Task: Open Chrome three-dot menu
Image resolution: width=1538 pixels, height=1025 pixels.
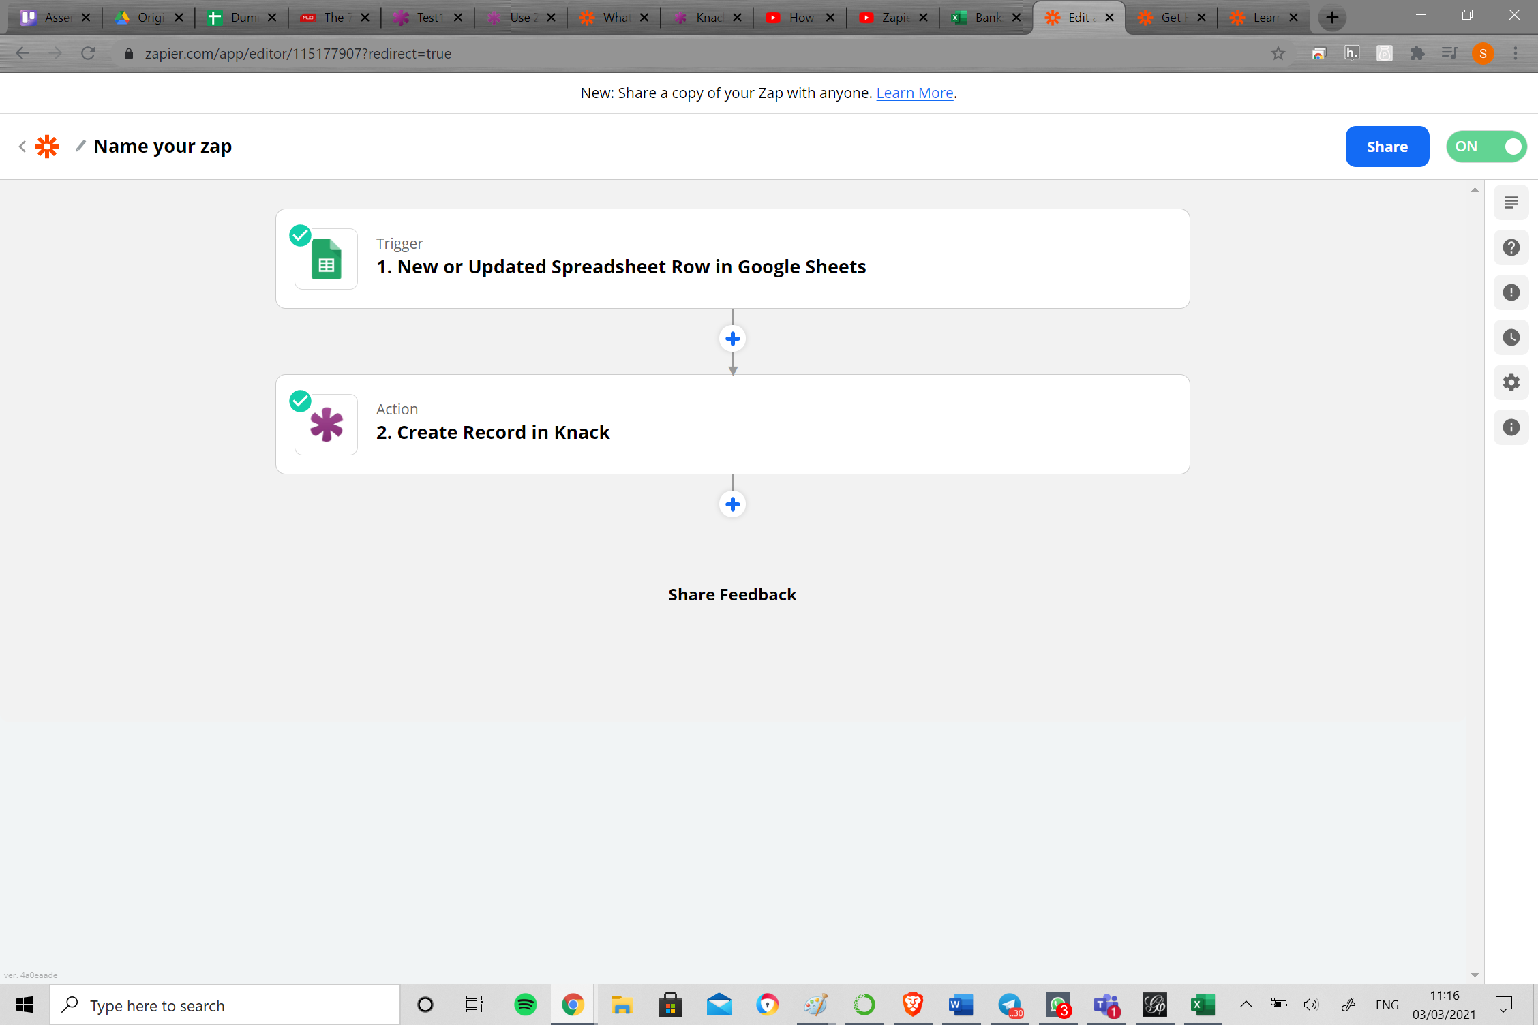Action: [x=1516, y=53]
